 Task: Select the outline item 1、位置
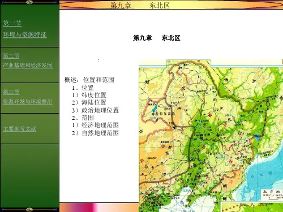coord(83,88)
